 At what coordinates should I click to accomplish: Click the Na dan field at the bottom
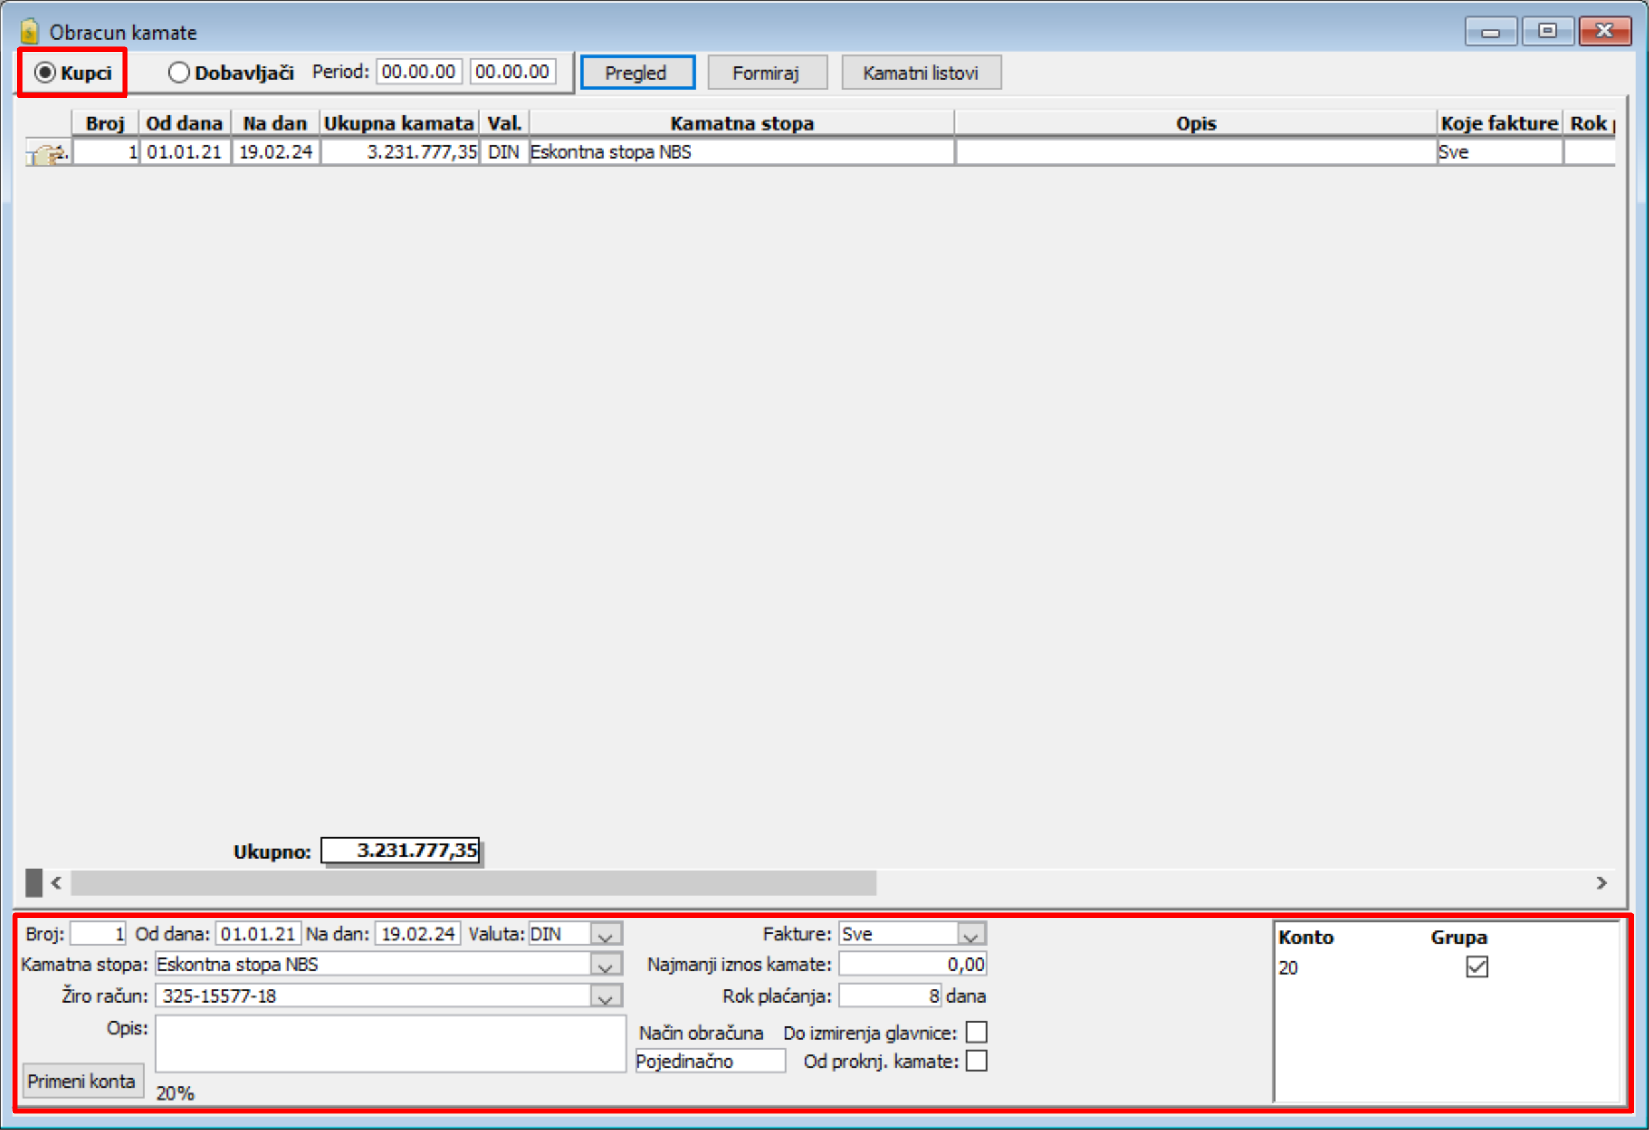point(418,934)
